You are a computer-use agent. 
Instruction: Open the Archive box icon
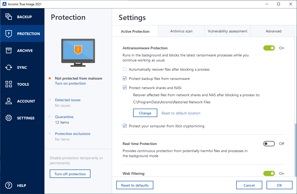pos(9,51)
